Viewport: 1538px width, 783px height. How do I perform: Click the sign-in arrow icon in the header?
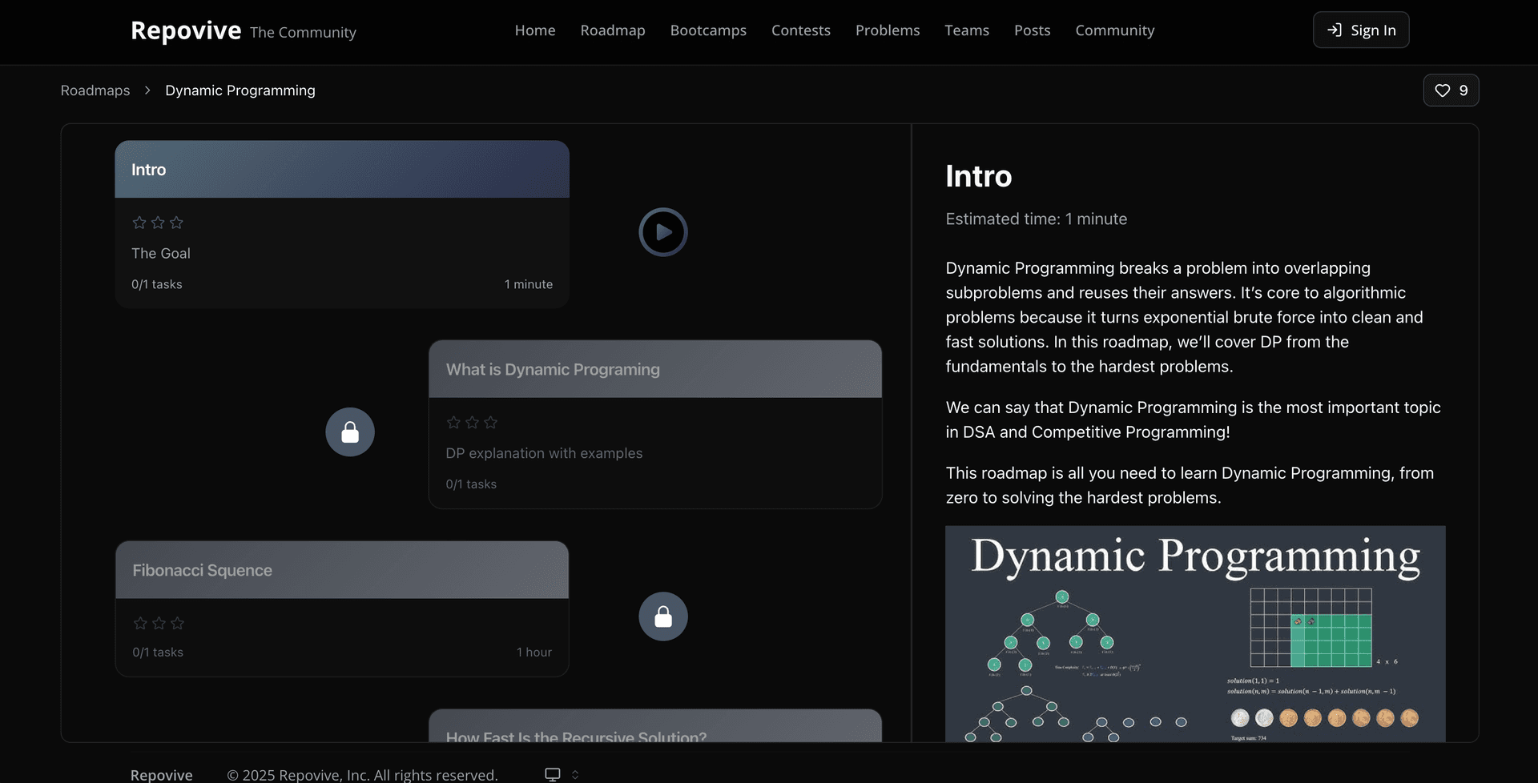pos(1335,30)
